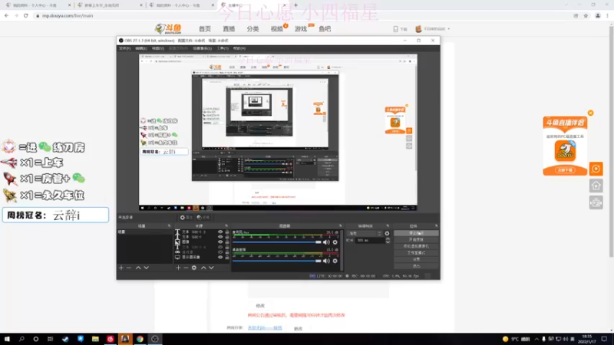This screenshot has height=345, width=614.
Task: Reload the browser page
Action: coord(26,15)
